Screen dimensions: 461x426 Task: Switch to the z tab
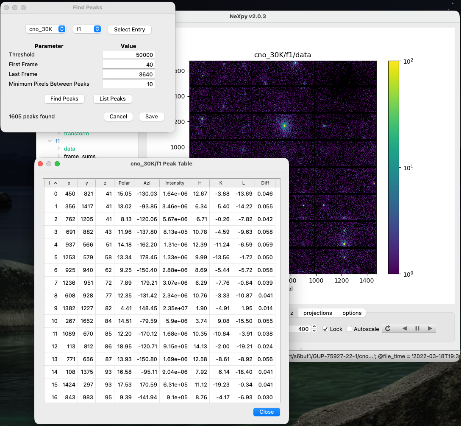coord(292,313)
